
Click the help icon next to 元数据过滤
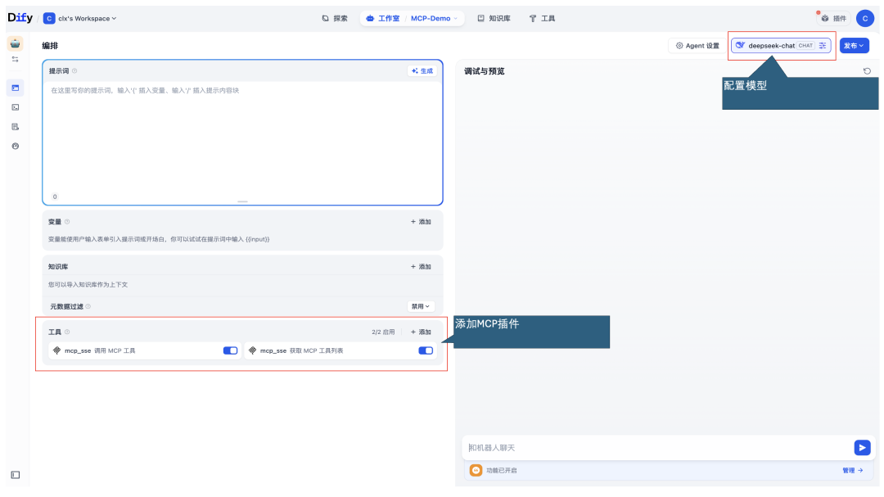[88, 307]
